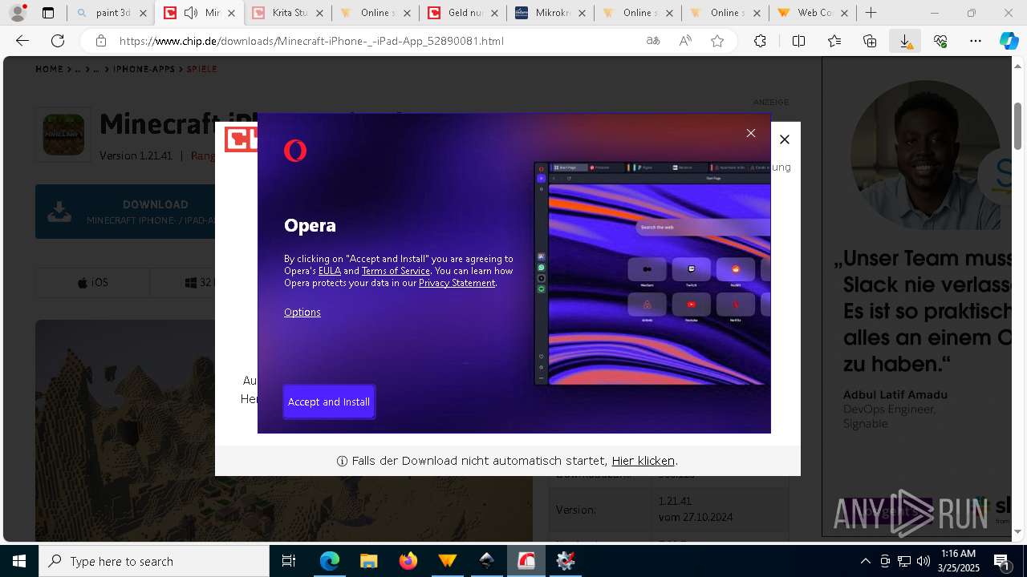1027x577 pixels.
Task: Open Opera installer Options link
Action: (302, 312)
